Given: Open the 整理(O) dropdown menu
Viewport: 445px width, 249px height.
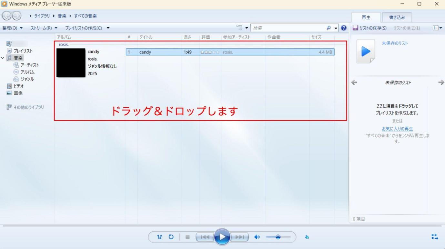Looking at the screenshot, I should [13, 28].
